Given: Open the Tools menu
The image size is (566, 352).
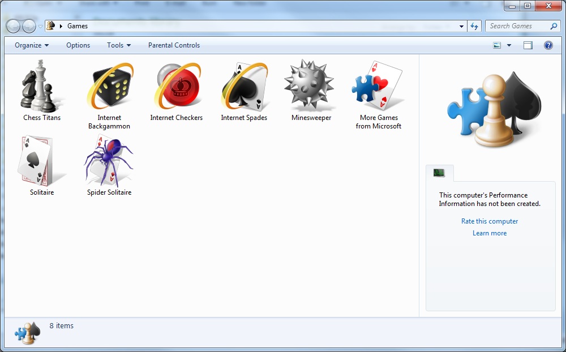Looking at the screenshot, I should tap(118, 45).
